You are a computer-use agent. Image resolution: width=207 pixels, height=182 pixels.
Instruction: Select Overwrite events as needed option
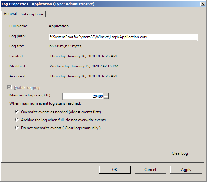coord(17,112)
